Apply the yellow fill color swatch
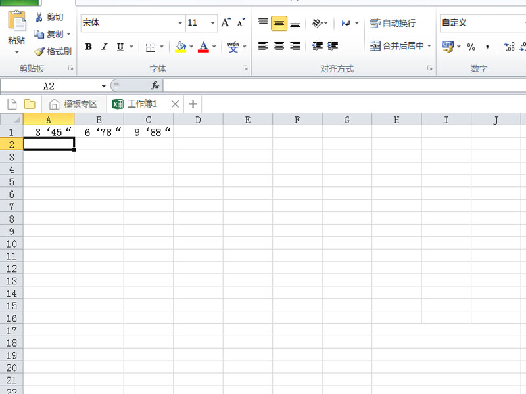Image resolution: width=526 pixels, height=394 pixels. tap(181, 47)
